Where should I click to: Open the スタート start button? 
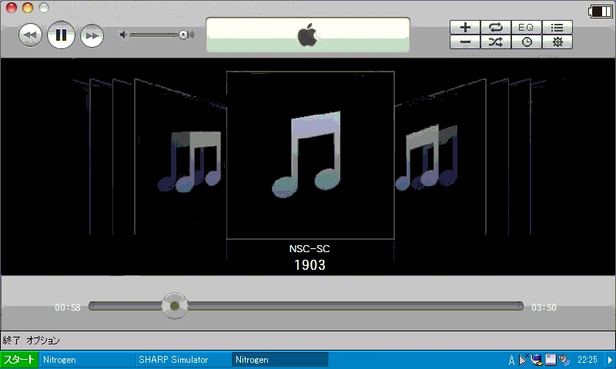pyautogui.click(x=18, y=360)
